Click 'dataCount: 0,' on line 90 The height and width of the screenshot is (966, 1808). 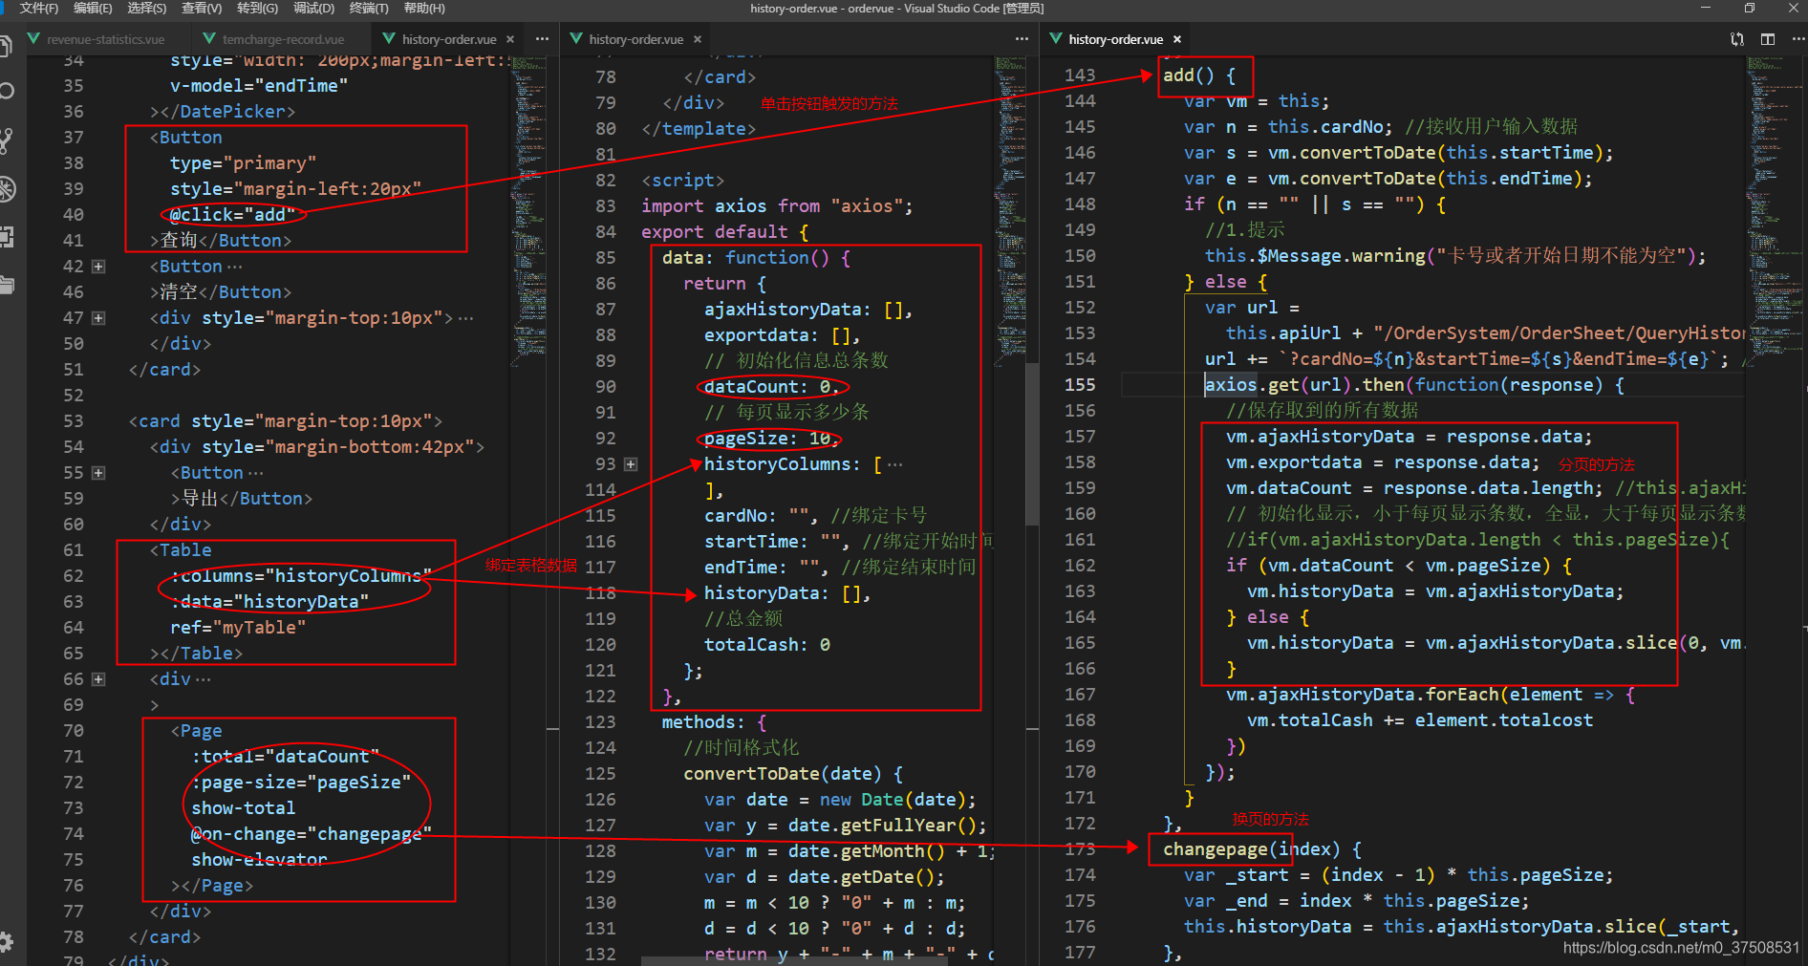[771, 387]
